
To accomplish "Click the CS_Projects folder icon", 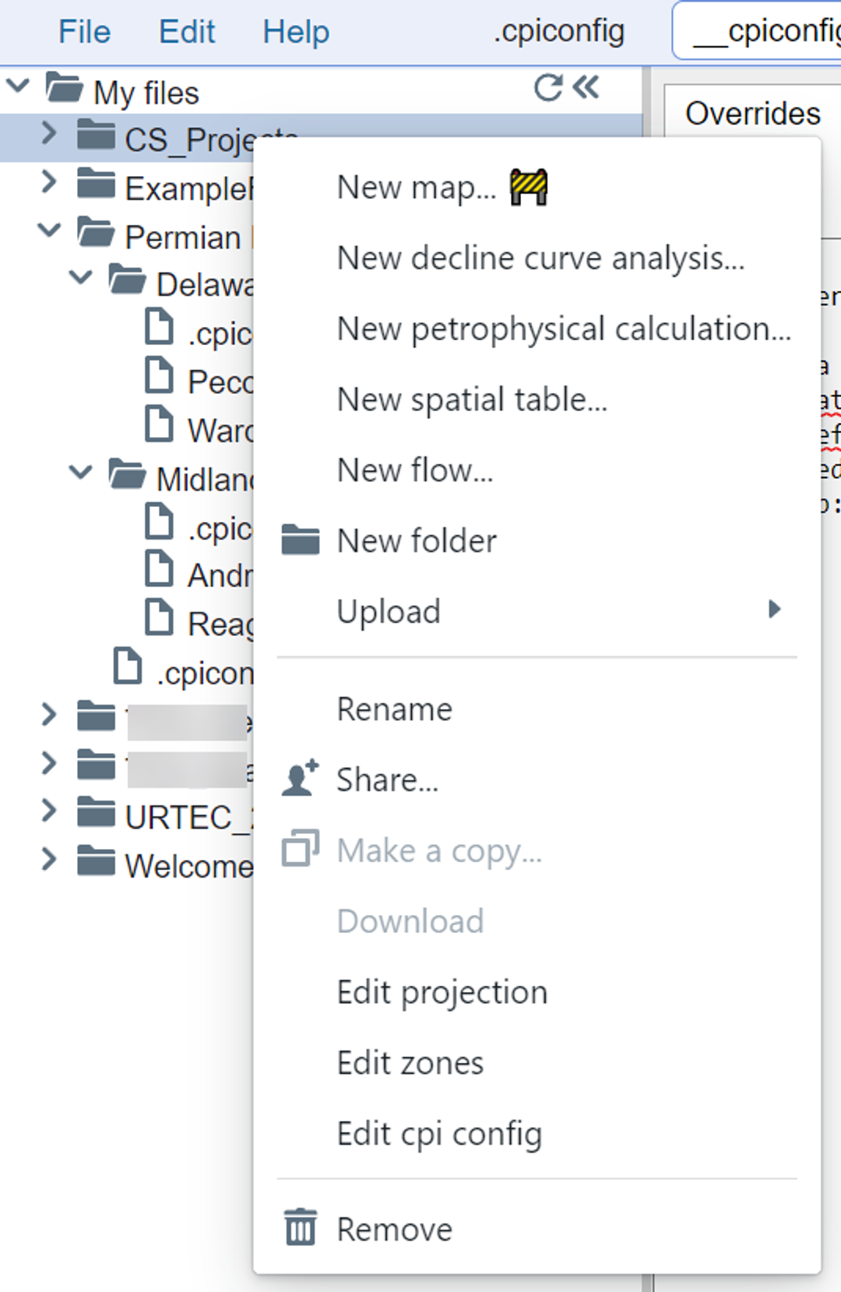I will [x=97, y=136].
